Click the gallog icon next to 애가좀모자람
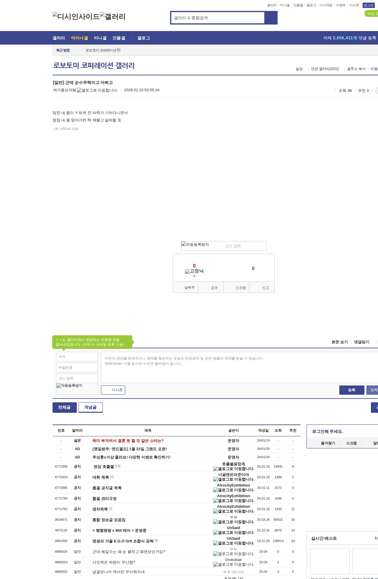This screenshot has height=579, width=378. coord(97,90)
